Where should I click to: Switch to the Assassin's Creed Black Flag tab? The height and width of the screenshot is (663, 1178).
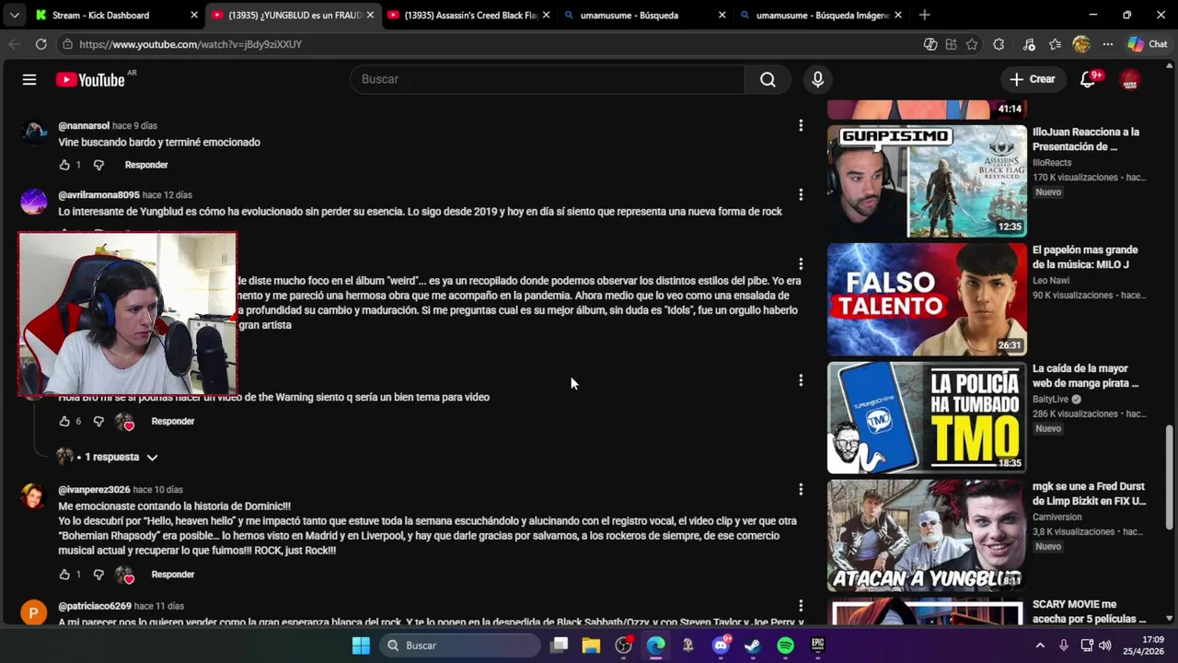[x=469, y=15]
